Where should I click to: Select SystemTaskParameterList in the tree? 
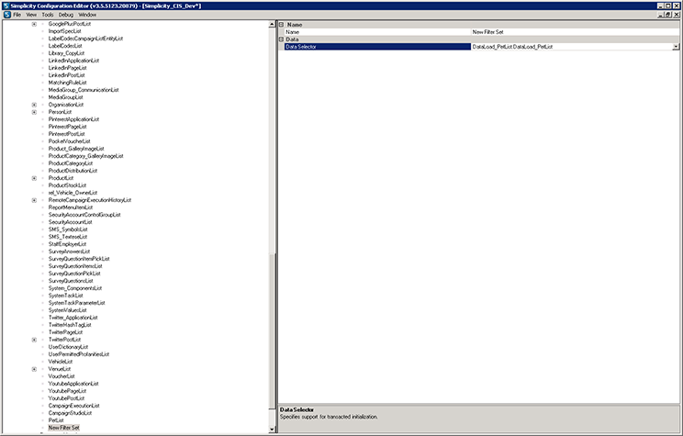[77, 303]
